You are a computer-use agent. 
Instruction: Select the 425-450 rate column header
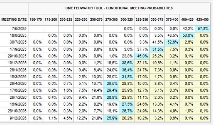(203, 20)
